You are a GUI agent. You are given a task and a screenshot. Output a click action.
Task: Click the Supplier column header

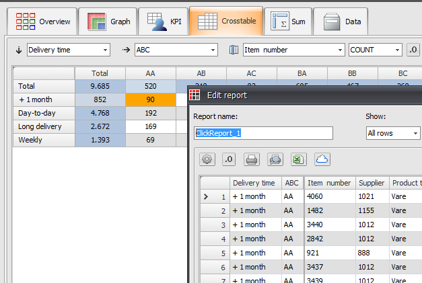click(x=372, y=183)
